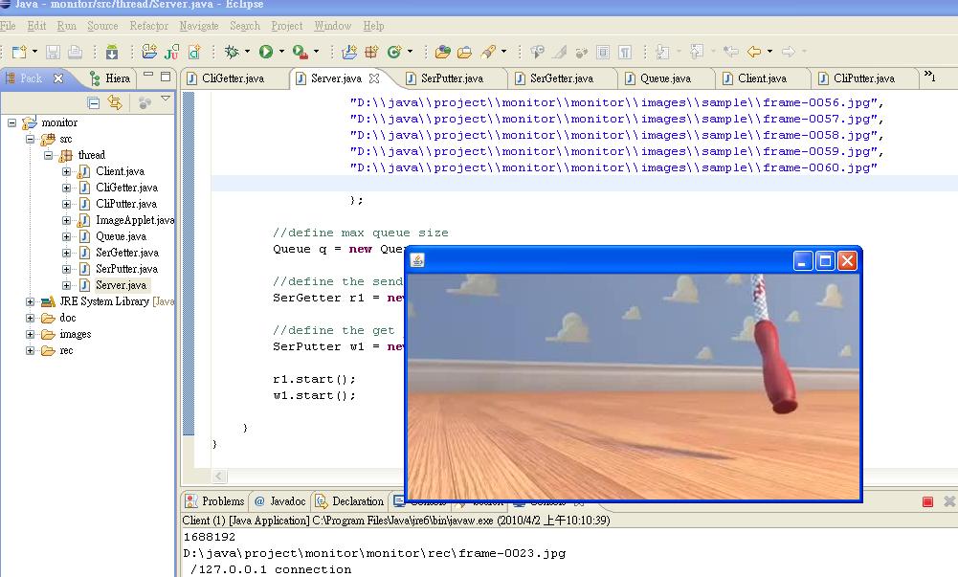Viewport: 958px width, 577px height.
Task: Expand the images folder node
Action: (x=30, y=334)
